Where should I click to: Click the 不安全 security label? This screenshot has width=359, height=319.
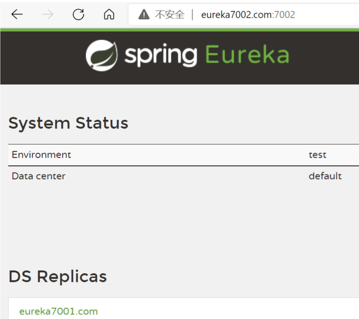click(x=170, y=15)
